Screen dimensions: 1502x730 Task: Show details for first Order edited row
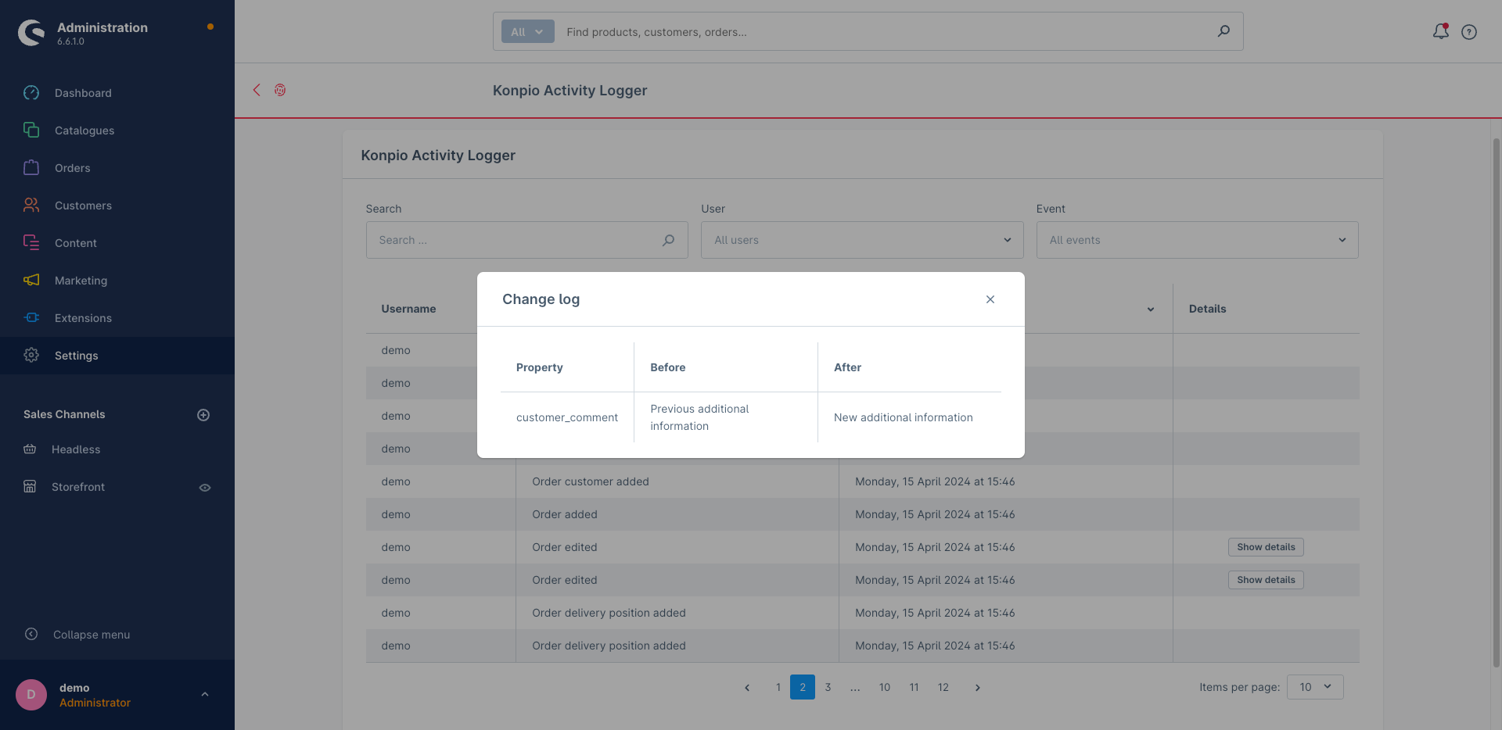[1266, 547]
